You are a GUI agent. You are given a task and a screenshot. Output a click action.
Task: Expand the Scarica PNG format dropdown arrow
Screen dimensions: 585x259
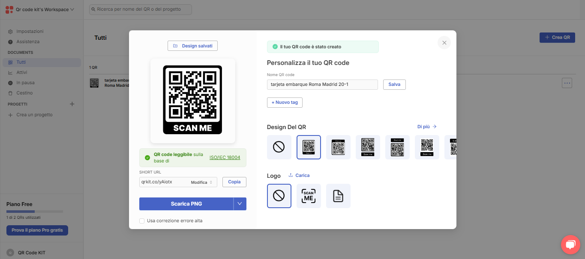click(x=240, y=204)
